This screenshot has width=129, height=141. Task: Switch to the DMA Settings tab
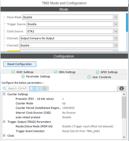tap(64, 72)
